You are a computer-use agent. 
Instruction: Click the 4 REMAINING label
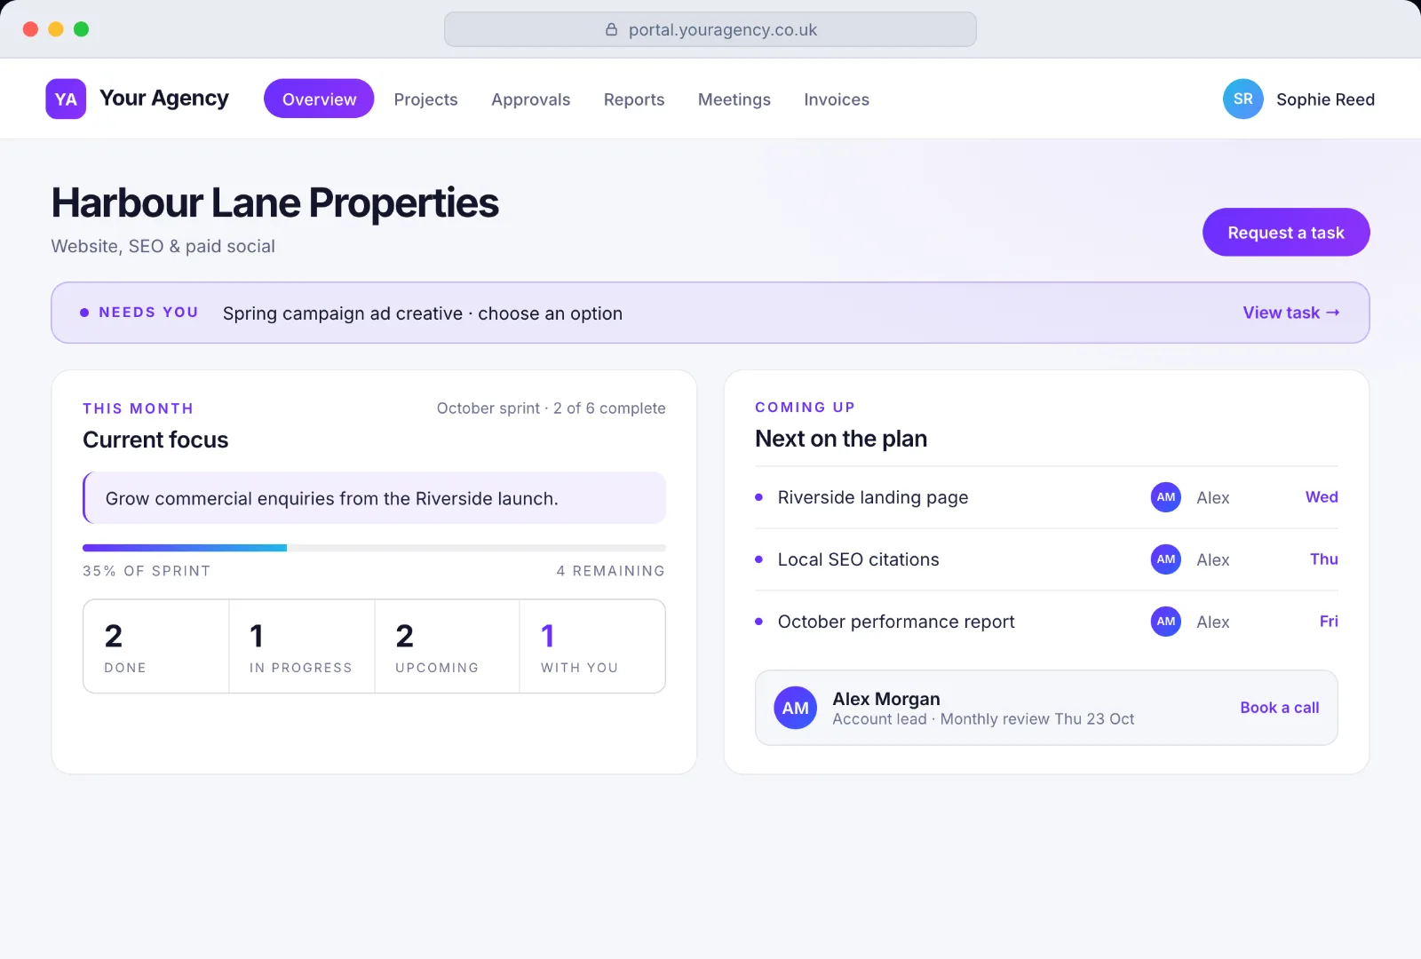611,571
